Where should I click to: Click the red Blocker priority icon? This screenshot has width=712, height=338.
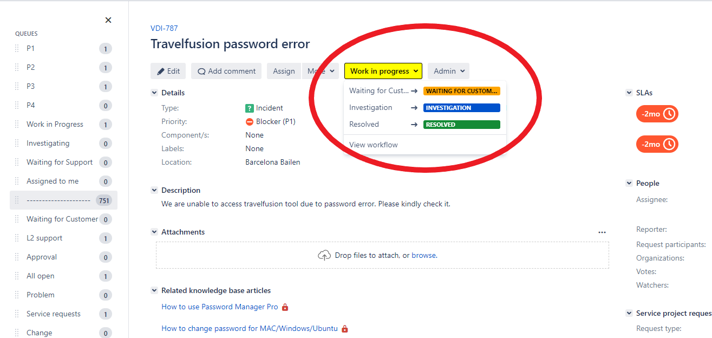pos(250,122)
